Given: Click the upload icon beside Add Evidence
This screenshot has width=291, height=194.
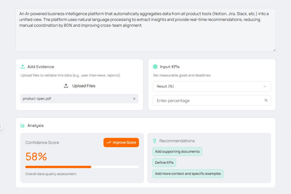Looking at the screenshot, I should 23,67.
